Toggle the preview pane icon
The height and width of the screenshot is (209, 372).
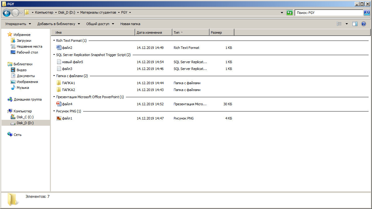[x=355, y=24]
